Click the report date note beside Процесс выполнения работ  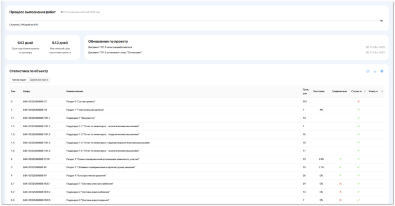click(80, 12)
